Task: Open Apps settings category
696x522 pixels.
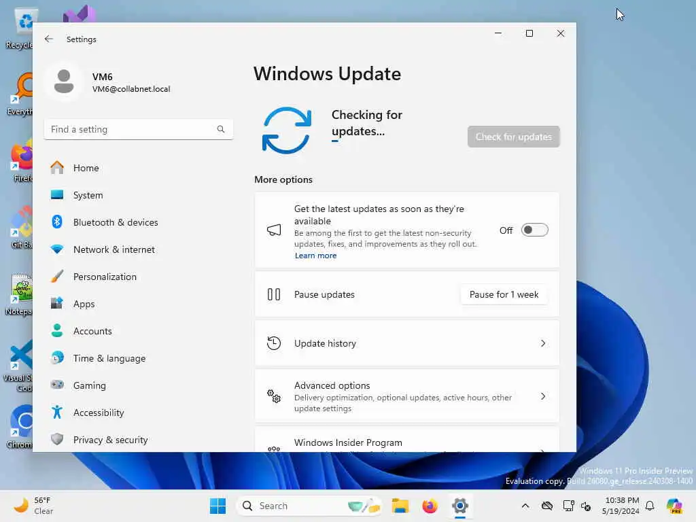Action: [138, 304]
